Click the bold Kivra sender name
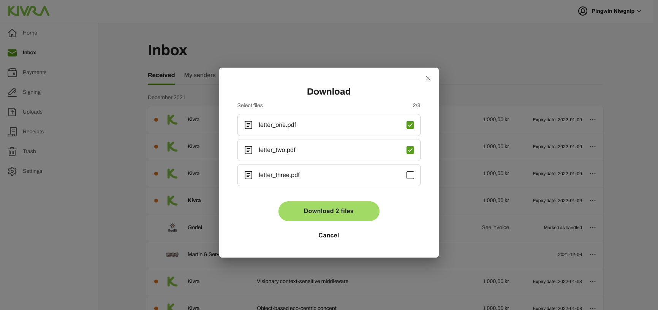Viewport: 658px width, 310px height. pos(194,201)
